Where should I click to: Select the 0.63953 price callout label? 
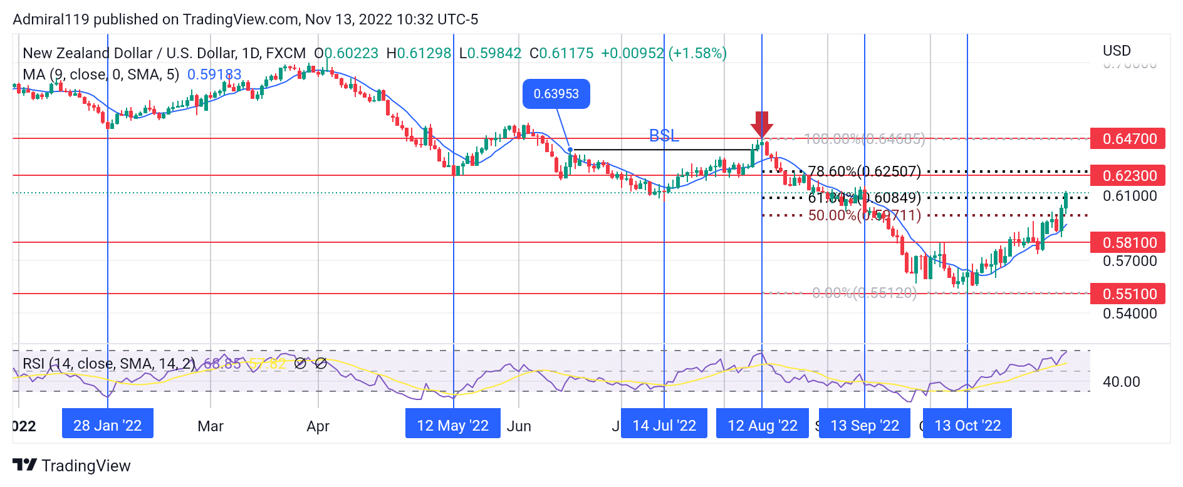coord(556,94)
